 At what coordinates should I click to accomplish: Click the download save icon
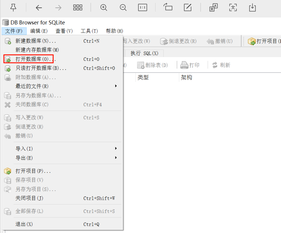click(252, 7)
